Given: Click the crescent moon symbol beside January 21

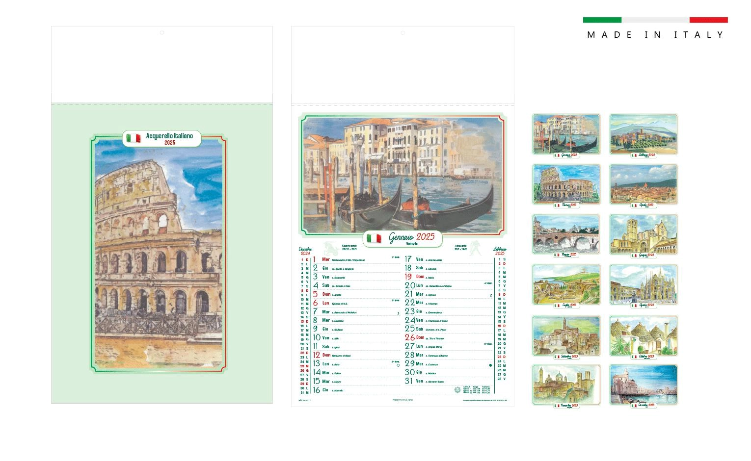Looking at the screenshot, I should [490, 296].
